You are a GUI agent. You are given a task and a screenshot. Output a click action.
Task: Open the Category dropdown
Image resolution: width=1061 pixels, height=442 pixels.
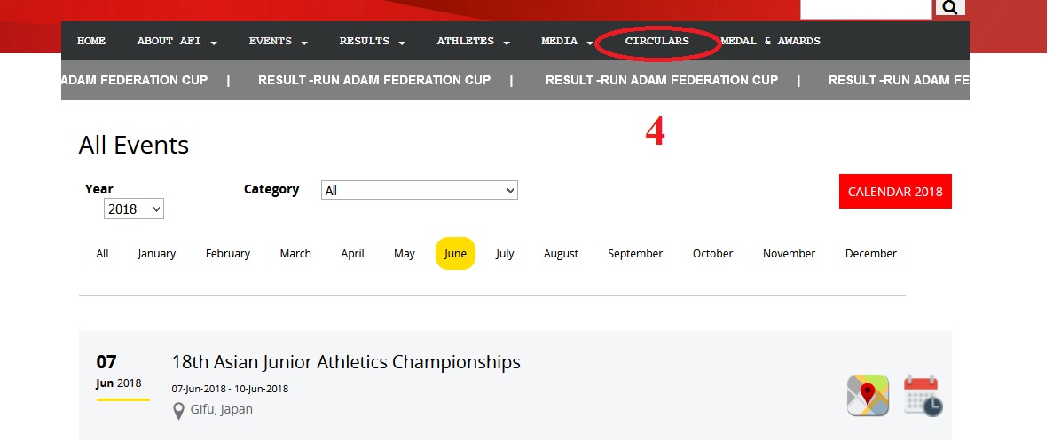[x=419, y=191]
